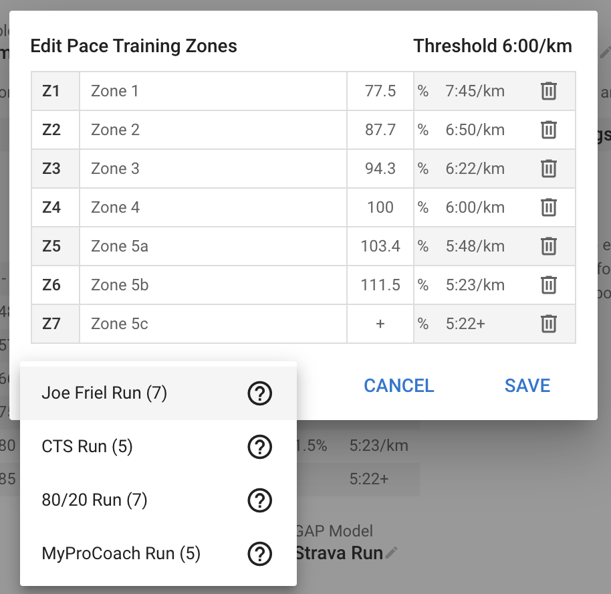Image resolution: width=611 pixels, height=594 pixels.
Task: Click the 87.7 percent field for Z2
Action: (380, 130)
